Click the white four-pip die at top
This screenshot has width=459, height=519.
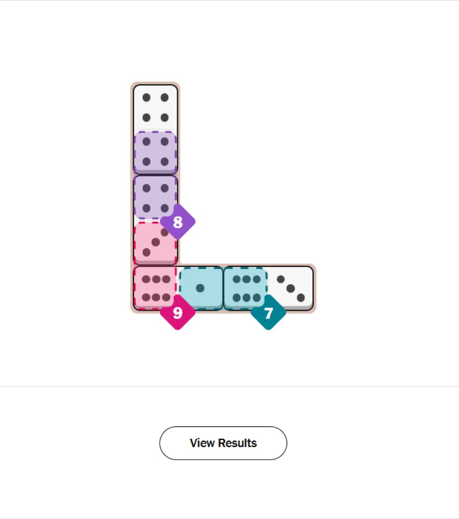coord(155,107)
